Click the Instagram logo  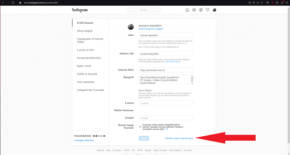[80, 10]
